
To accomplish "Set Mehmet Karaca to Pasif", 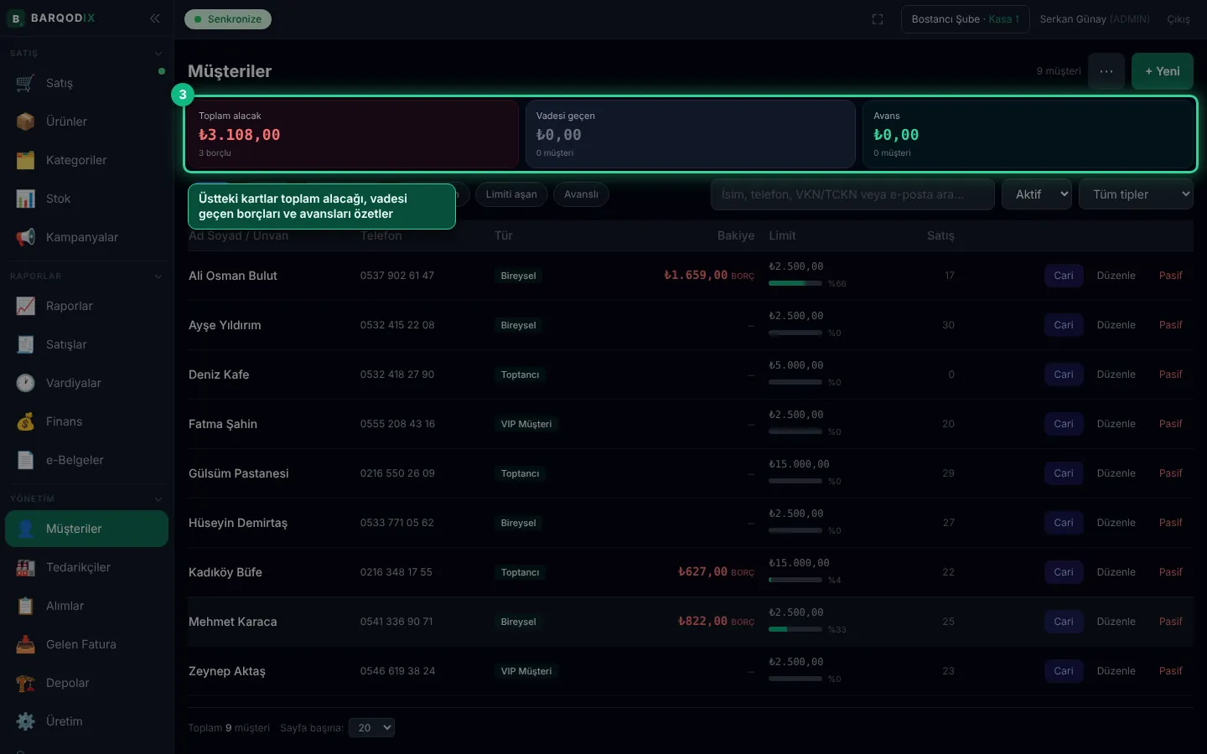I will click(1171, 622).
